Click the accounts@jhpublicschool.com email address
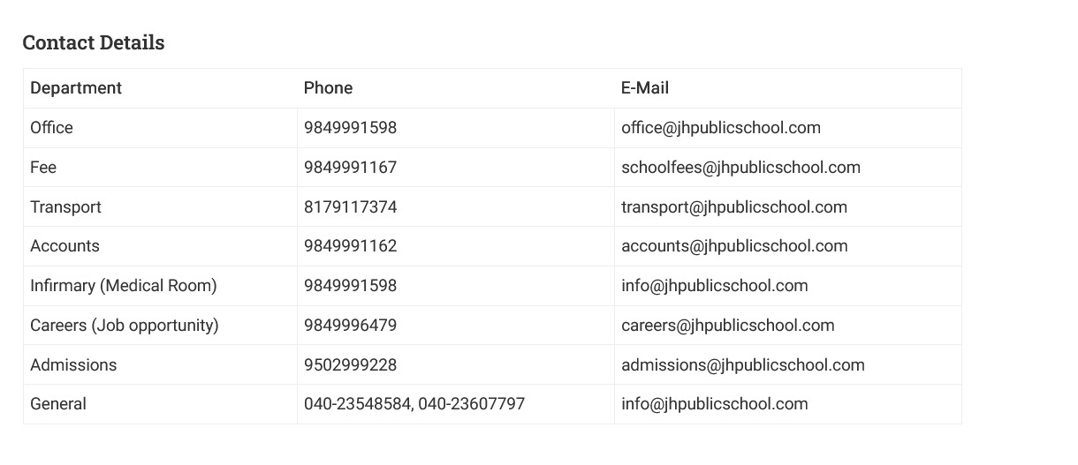The width and height of the screenshot is (1078, 465). [x=734, y=246]
